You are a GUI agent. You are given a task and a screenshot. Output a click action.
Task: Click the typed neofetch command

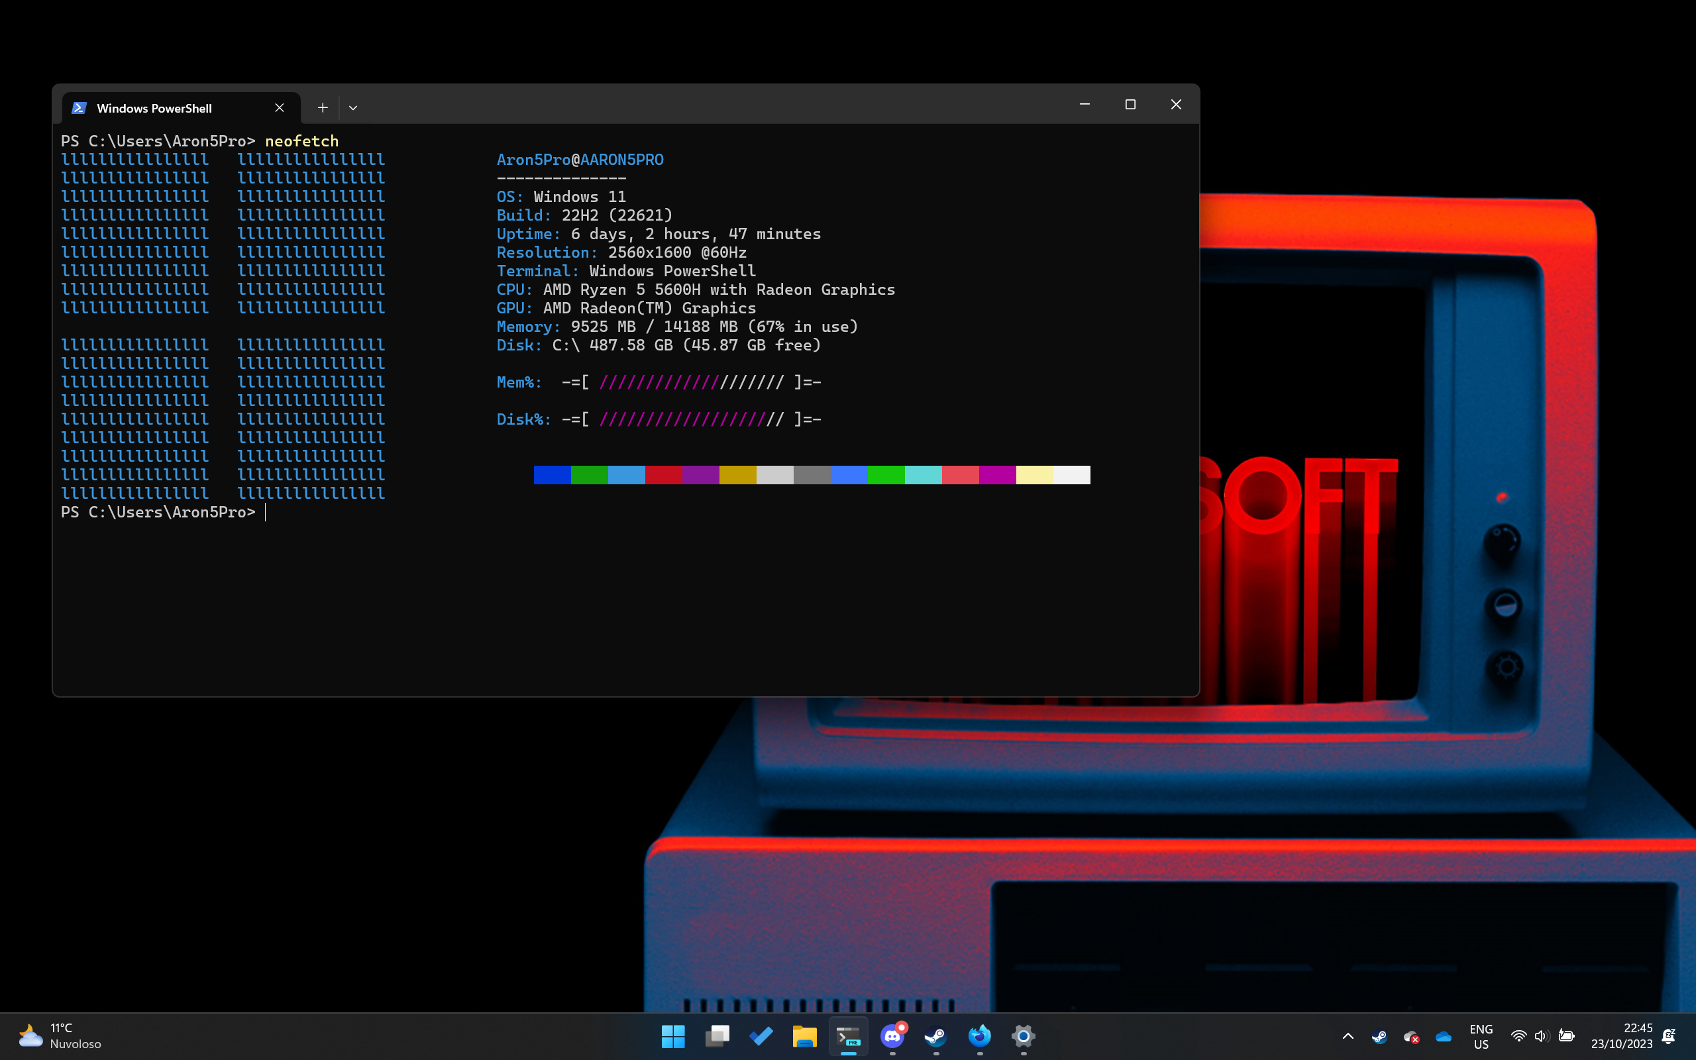tap(301, 141)
